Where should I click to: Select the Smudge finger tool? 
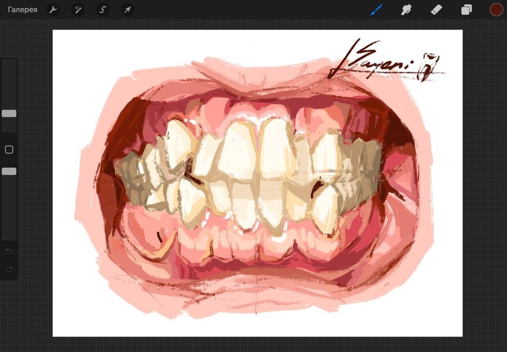tap(406, 10)
